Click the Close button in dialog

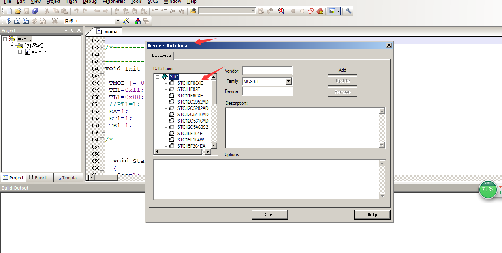269,214
